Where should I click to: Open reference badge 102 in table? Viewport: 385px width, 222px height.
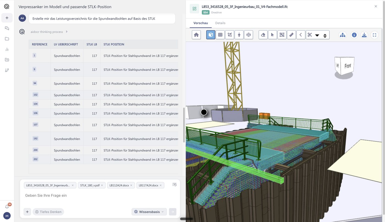click(x=35, y=95)
